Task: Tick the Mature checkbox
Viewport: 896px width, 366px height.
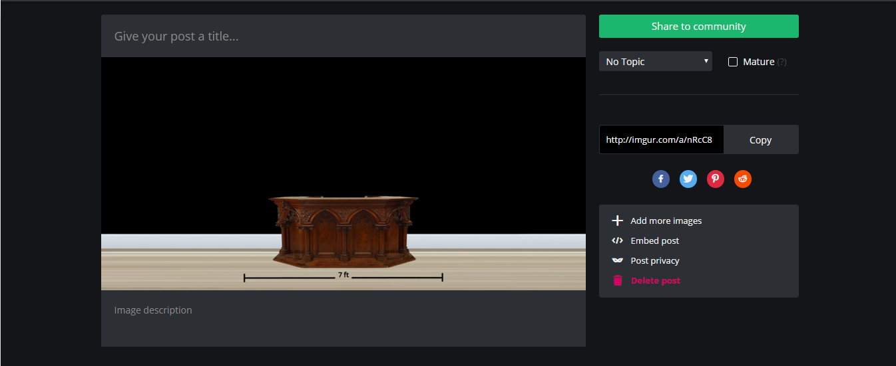Action: pos(733,62)
